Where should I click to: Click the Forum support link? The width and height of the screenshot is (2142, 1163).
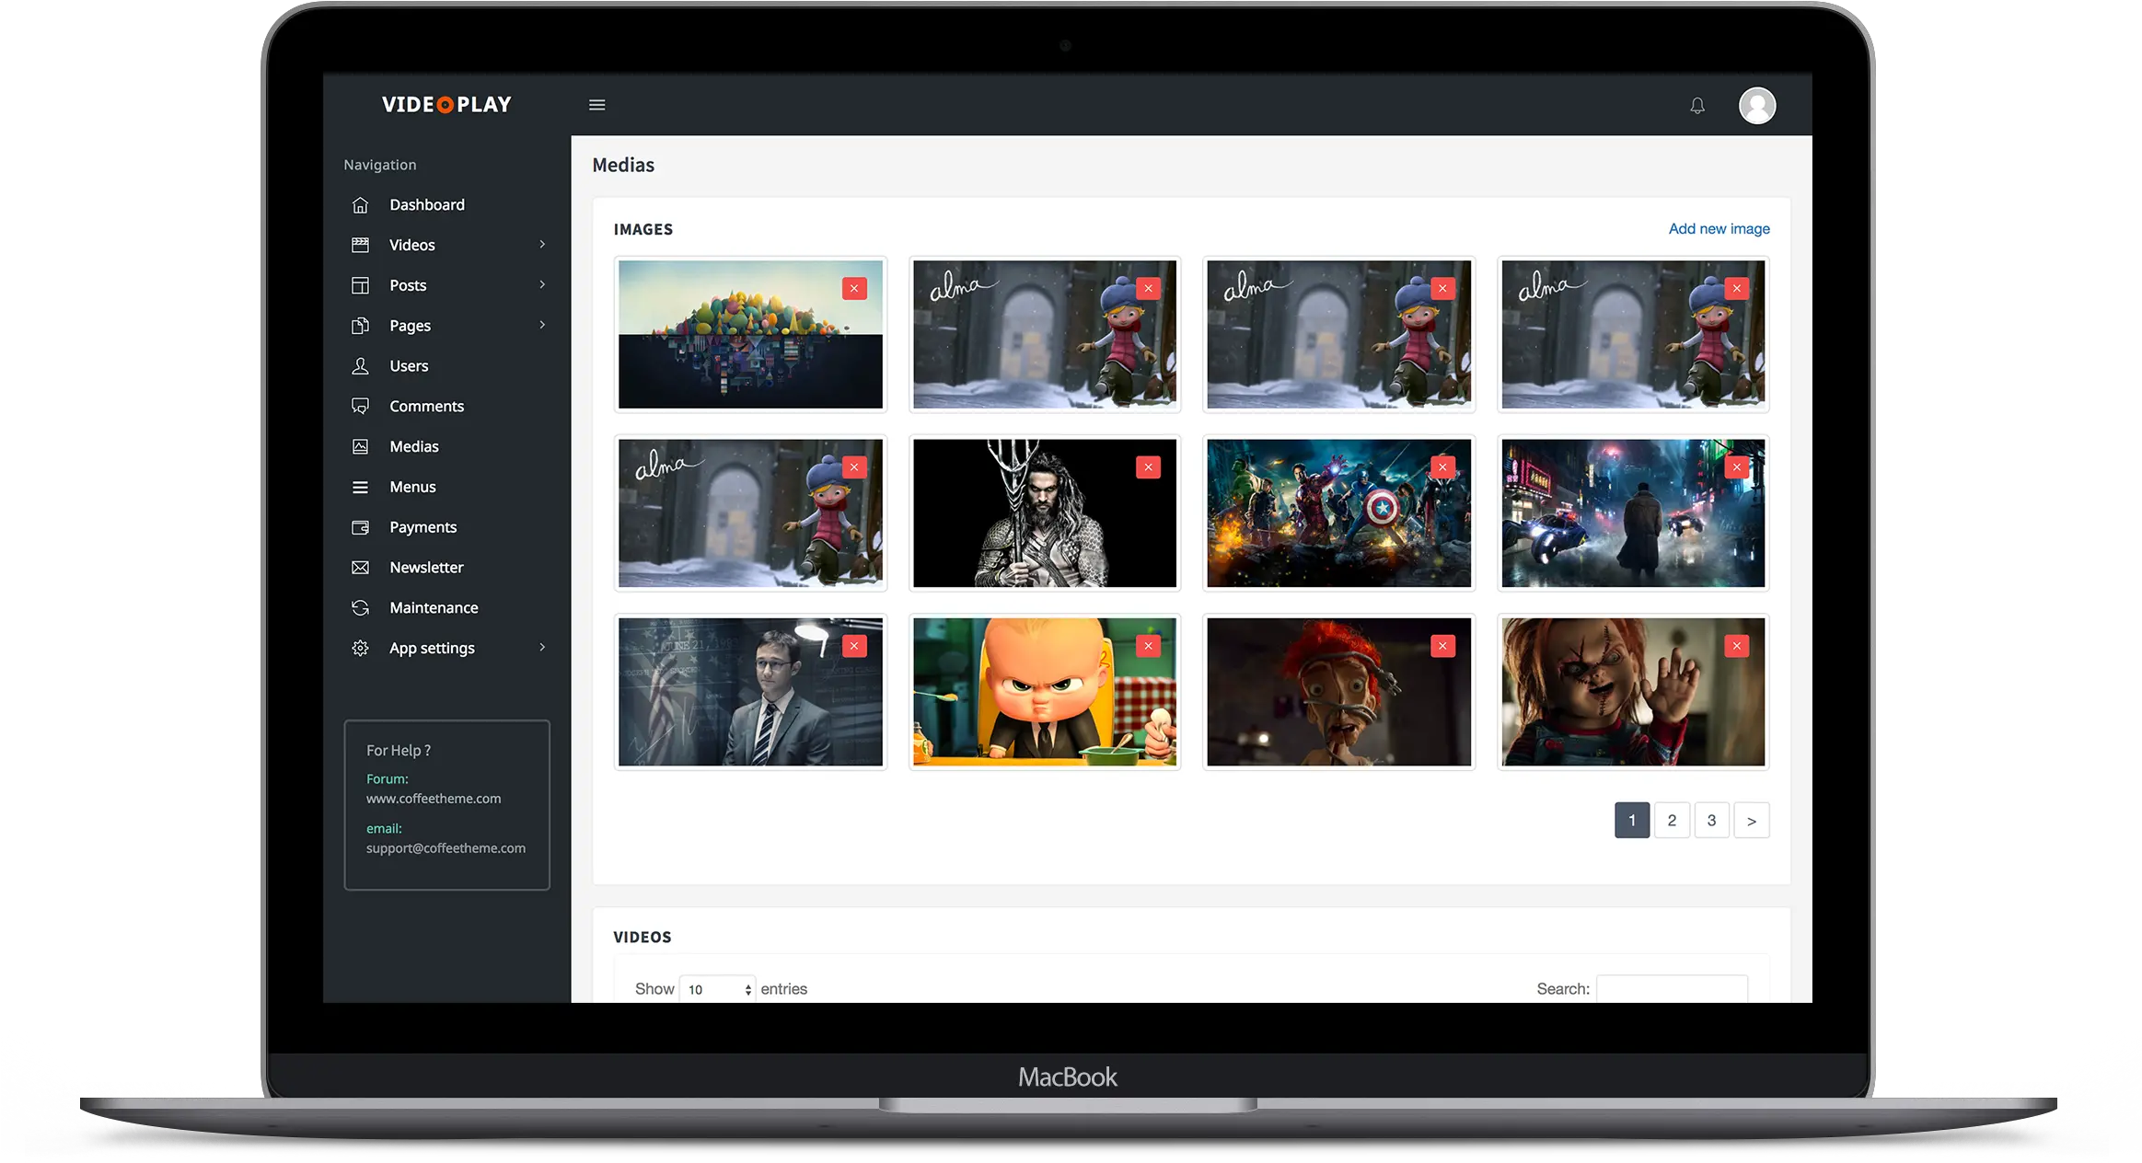[x=433, y=798]
